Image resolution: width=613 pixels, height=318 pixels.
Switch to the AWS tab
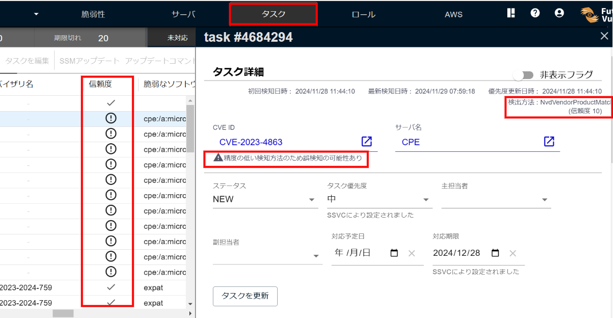click(x=453, y=14)
